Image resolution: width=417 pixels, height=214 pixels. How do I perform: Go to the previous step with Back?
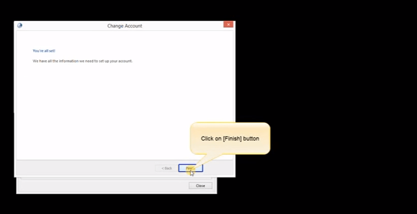tap(167, 168)
